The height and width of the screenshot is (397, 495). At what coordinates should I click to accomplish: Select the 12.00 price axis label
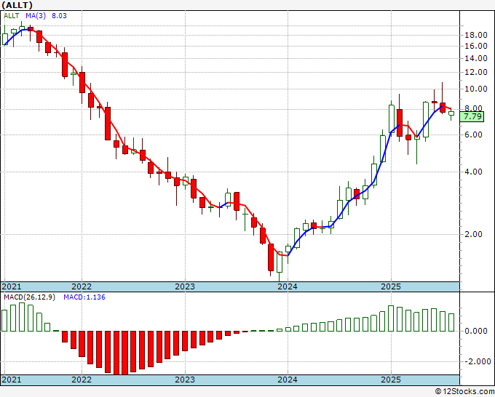[x=476, y=72]
